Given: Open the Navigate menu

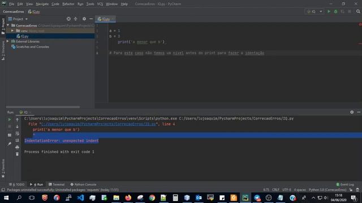Looking at the screenshot, I should click(42, 4).
